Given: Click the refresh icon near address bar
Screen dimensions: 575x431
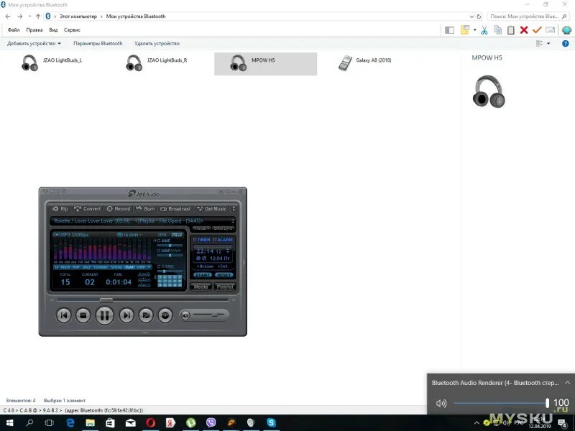Looking at the screenshot, I should click(x=479, y=17).
